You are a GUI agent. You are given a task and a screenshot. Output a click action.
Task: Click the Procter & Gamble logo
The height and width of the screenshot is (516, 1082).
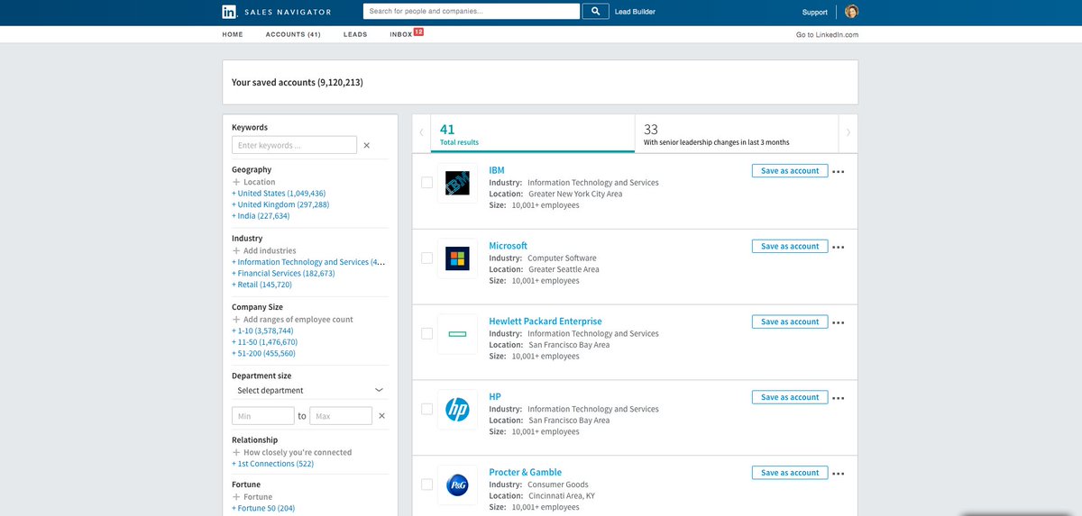point(457,485)
